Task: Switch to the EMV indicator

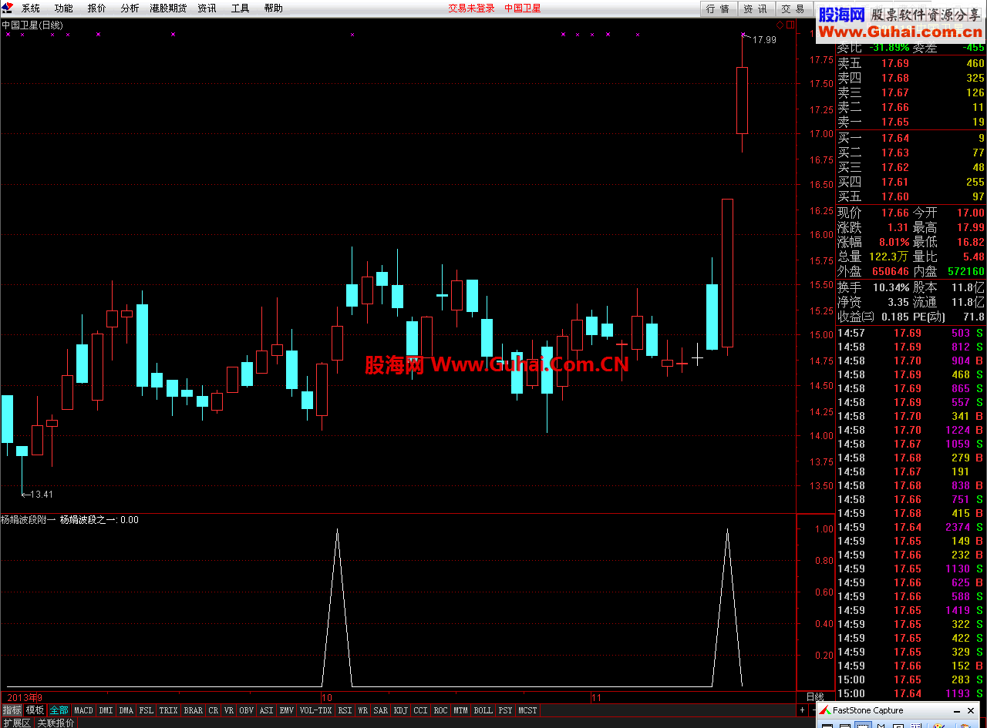Action: [287, 710]
